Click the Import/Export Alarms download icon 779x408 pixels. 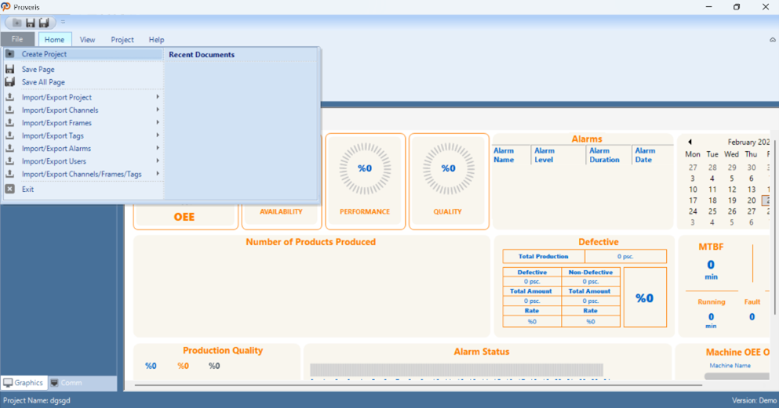click(10, 148)
